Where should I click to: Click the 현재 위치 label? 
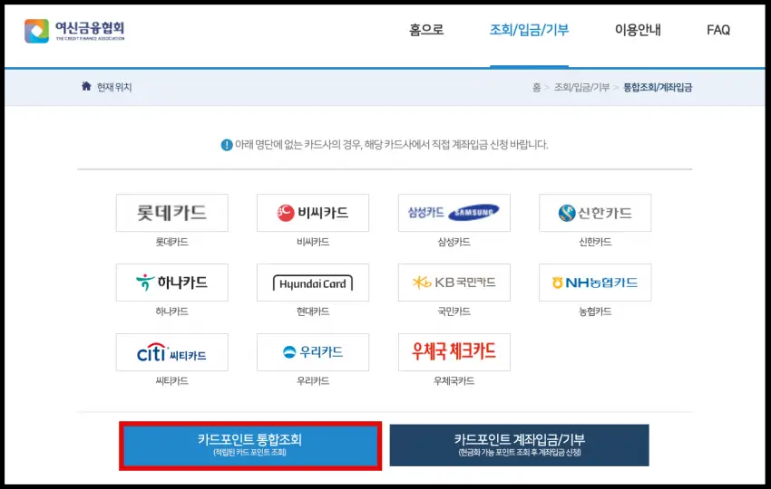coord(114,87)
